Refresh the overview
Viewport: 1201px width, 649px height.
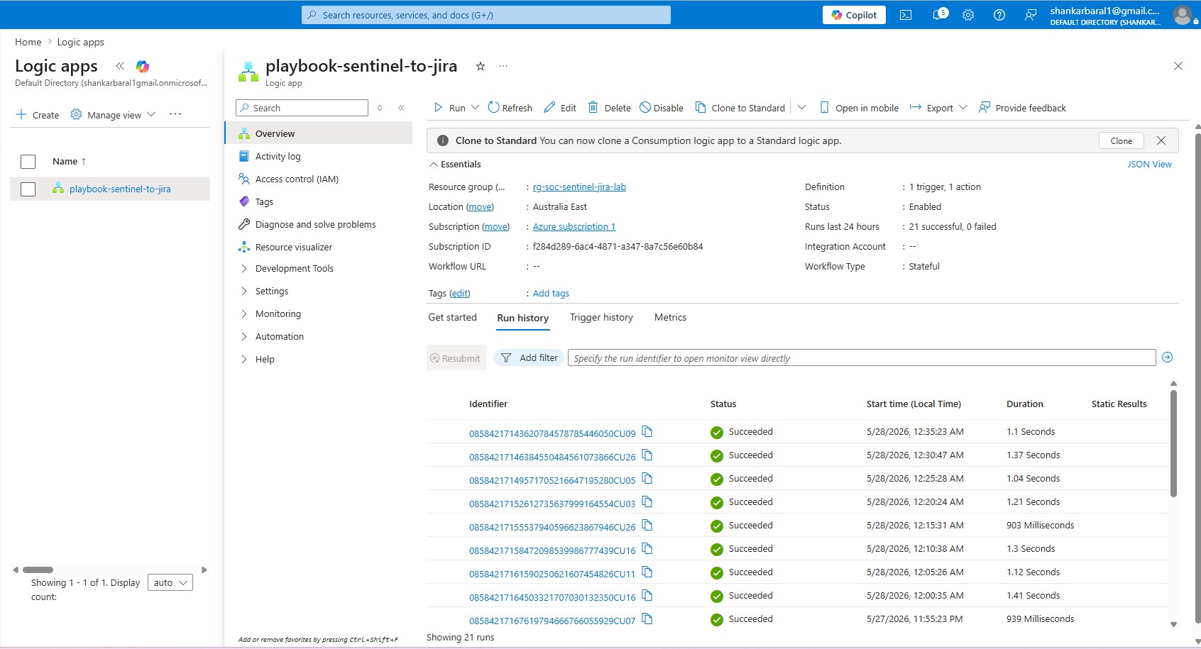(510, 108)
